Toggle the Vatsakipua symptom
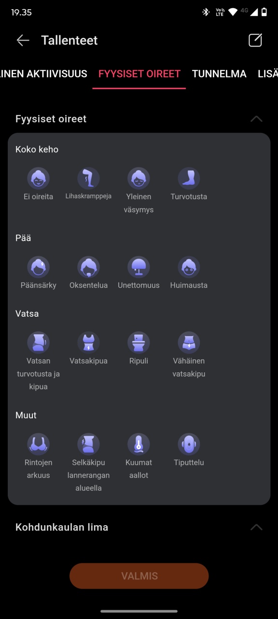The width and height of the screenshot is (278, 619). tap(88, 348)
